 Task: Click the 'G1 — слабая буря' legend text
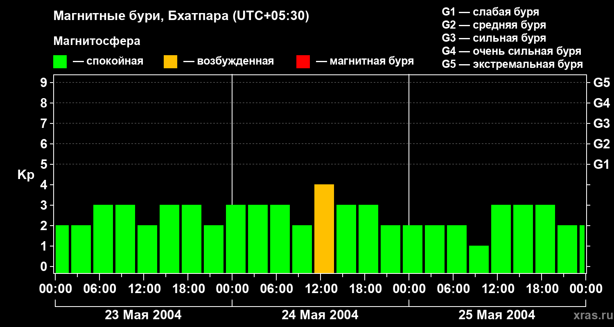click(490, 12)
